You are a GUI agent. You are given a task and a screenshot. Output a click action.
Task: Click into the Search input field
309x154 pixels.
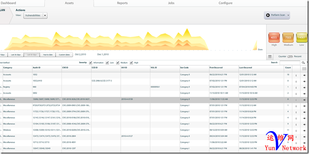tap(289, 63)
